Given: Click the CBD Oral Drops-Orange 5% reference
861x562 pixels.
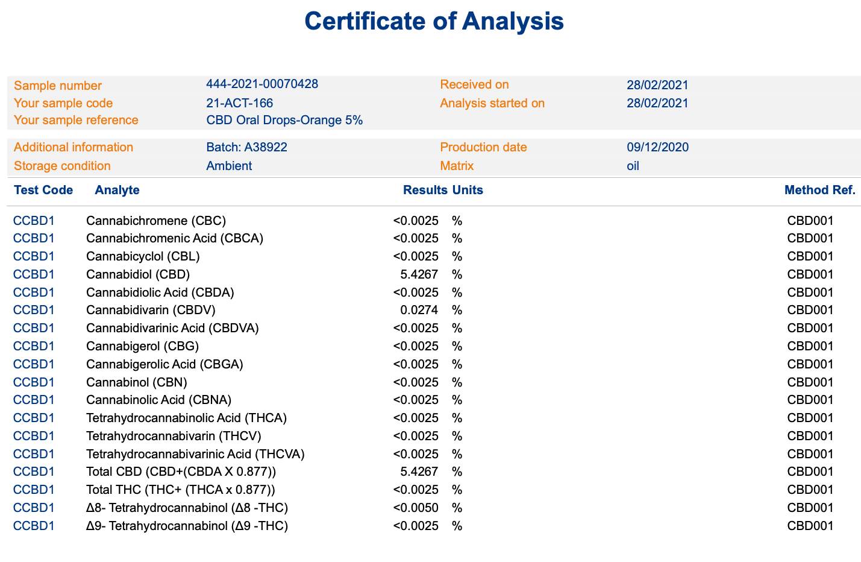Looking at the screenshot, I should click(284, 120).
